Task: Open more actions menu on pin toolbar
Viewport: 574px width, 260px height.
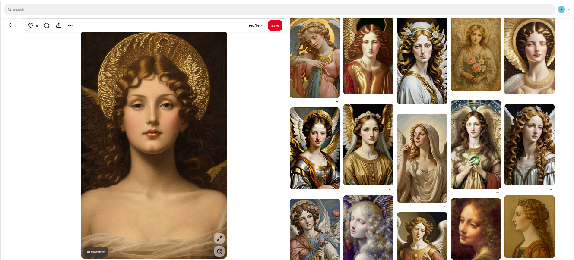Action: 71,25
